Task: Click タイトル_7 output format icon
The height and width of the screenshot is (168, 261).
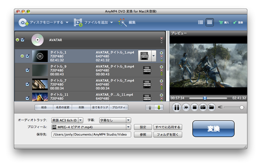Action: click(147, 84)
